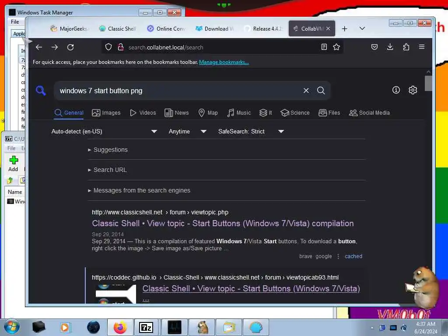Viewport: 448px width, 336px height.
Task: Select the Music search category
Action: pos(239,113)
